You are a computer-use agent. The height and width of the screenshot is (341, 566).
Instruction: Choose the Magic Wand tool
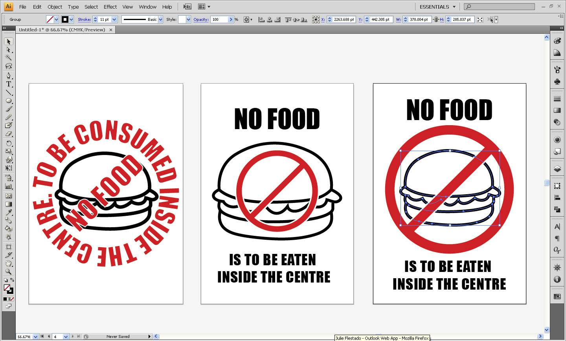click(9, 58)
